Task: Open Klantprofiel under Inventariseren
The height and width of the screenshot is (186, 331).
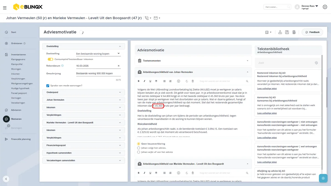Action: pyautogui.click(x=17, y=64)
